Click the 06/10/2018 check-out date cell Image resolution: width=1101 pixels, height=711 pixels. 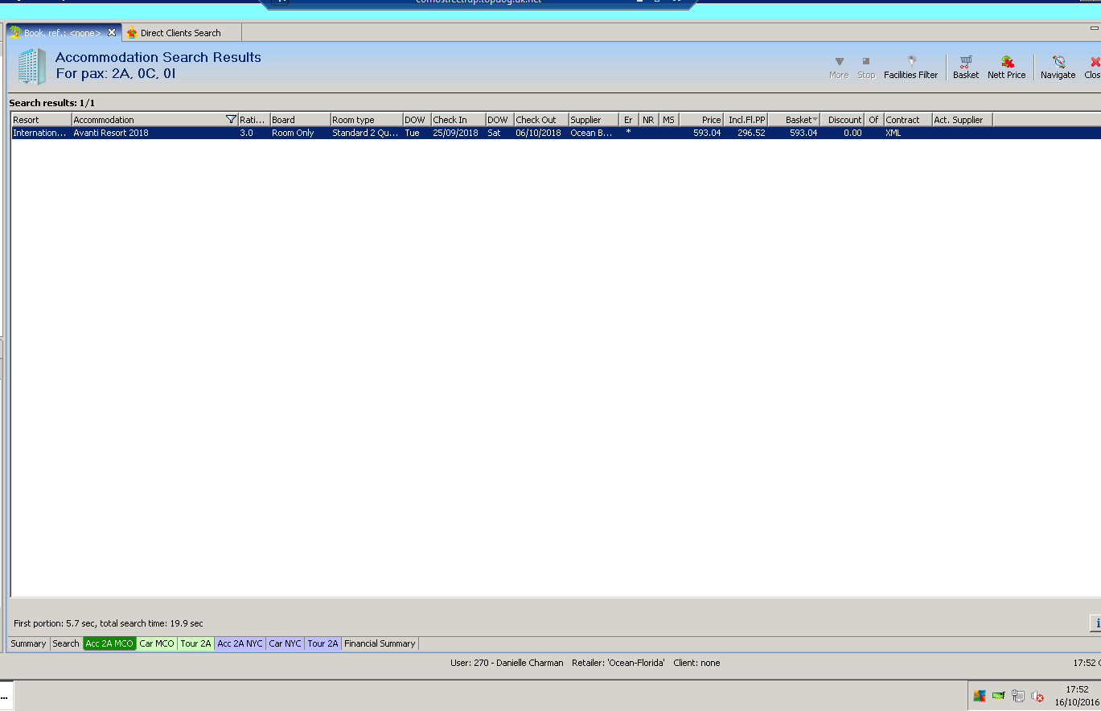(x=541, y=133)
